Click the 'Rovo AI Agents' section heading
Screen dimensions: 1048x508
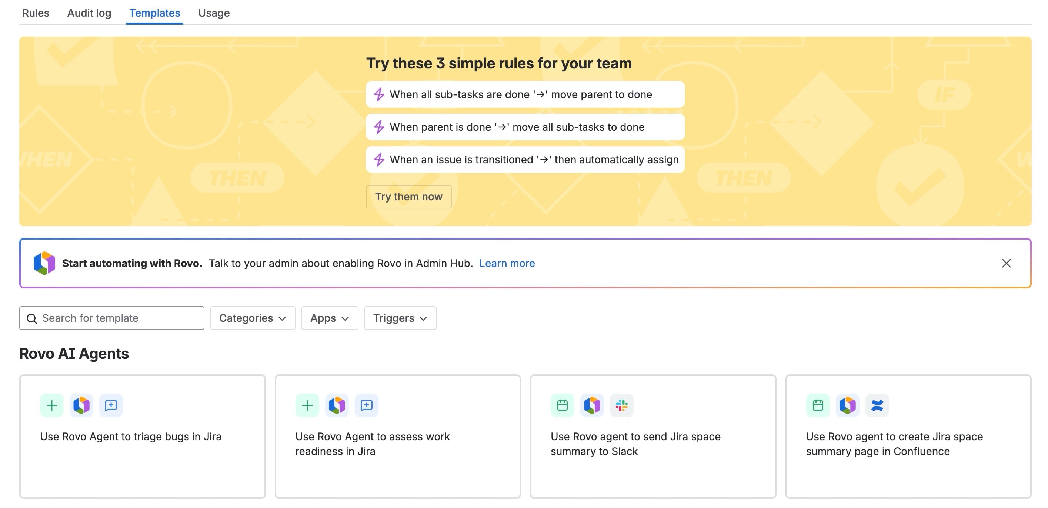coord(74,354)
